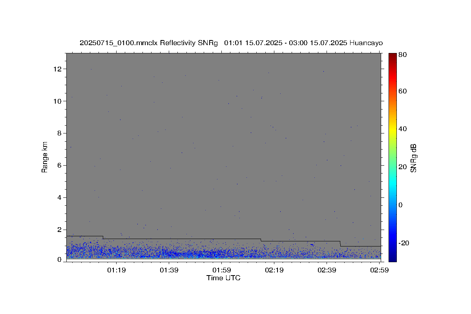Click the 60 value on the colorbar
The image size is (471, 314).
(403, 91)
